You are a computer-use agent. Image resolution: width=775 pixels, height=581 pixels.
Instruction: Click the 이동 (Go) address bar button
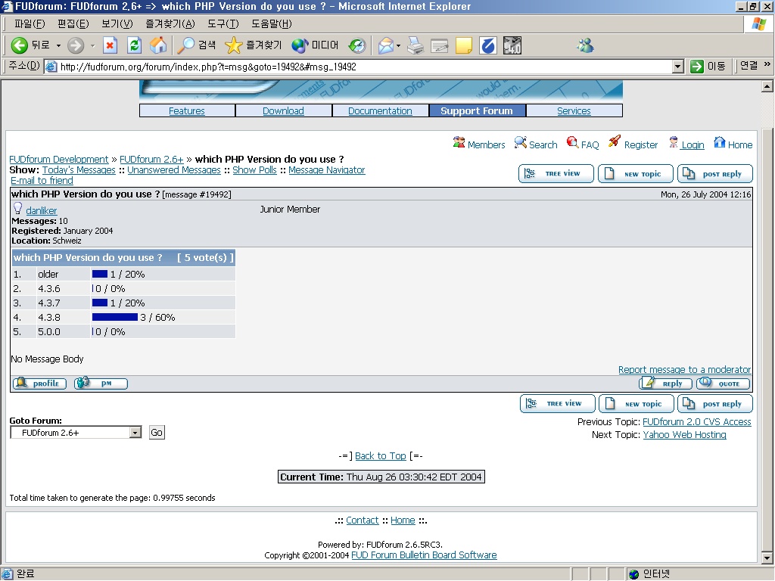(708, 67)
